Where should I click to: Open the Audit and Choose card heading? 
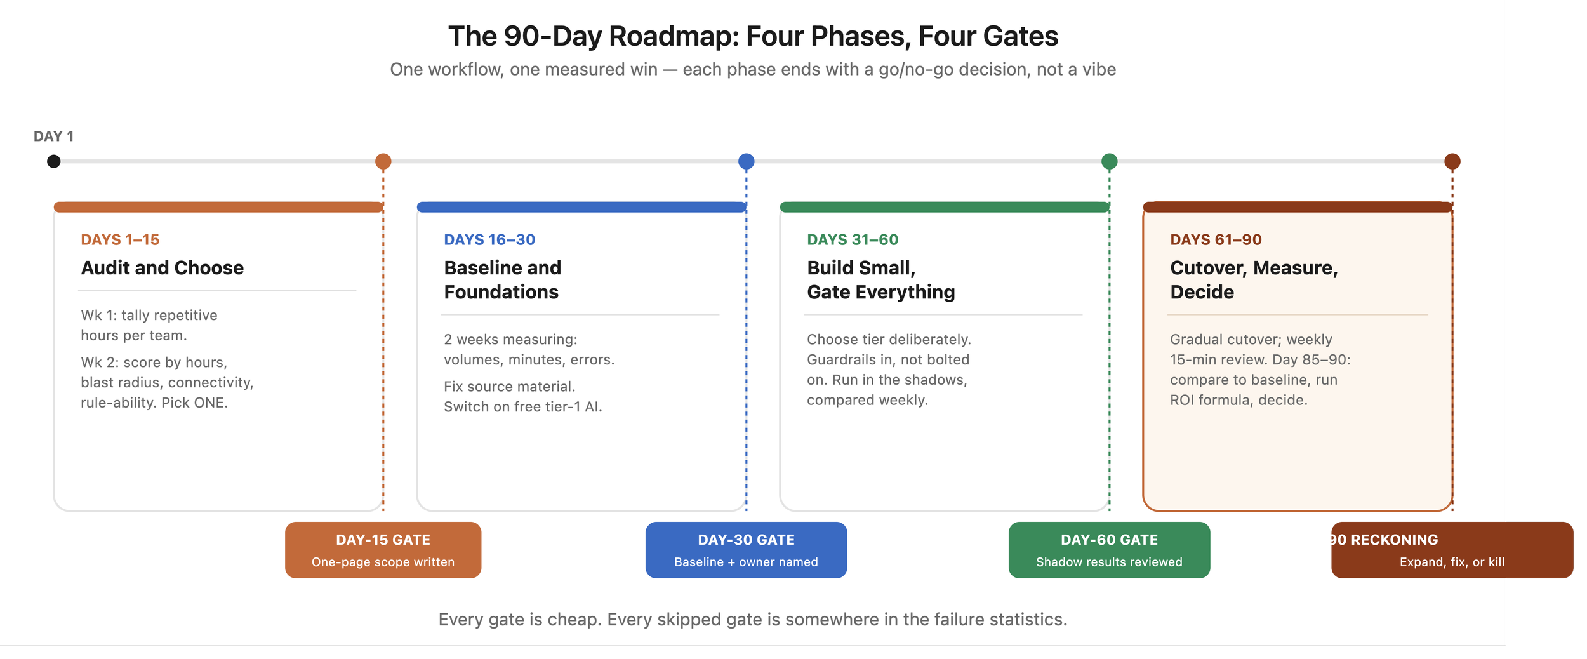point(162,268)
